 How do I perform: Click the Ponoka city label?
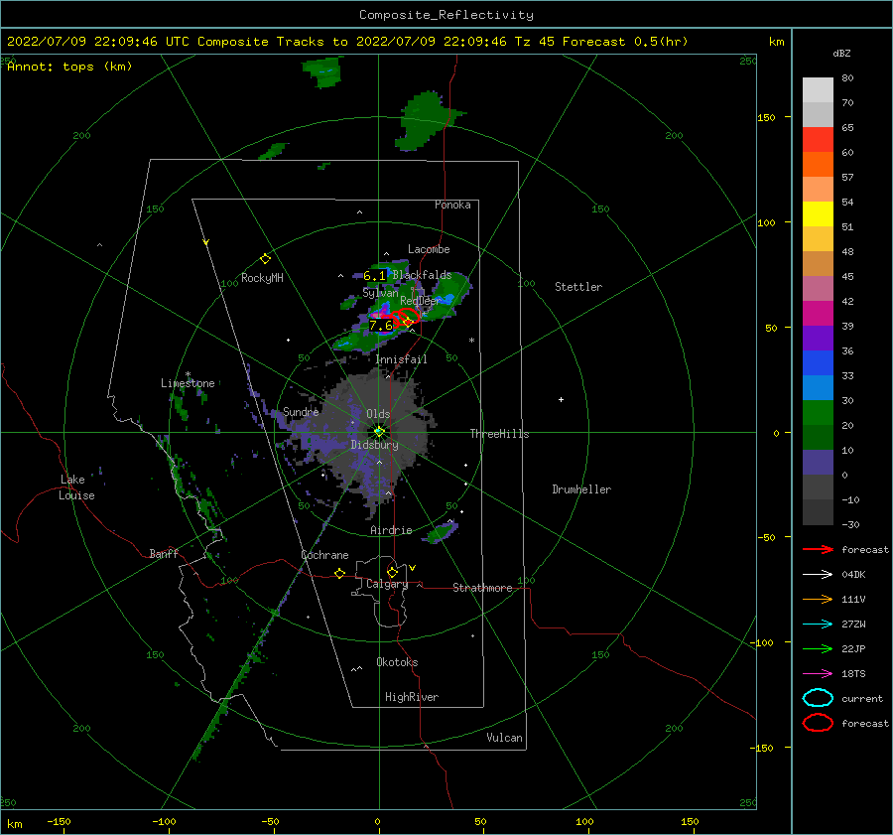click(452, 205)
